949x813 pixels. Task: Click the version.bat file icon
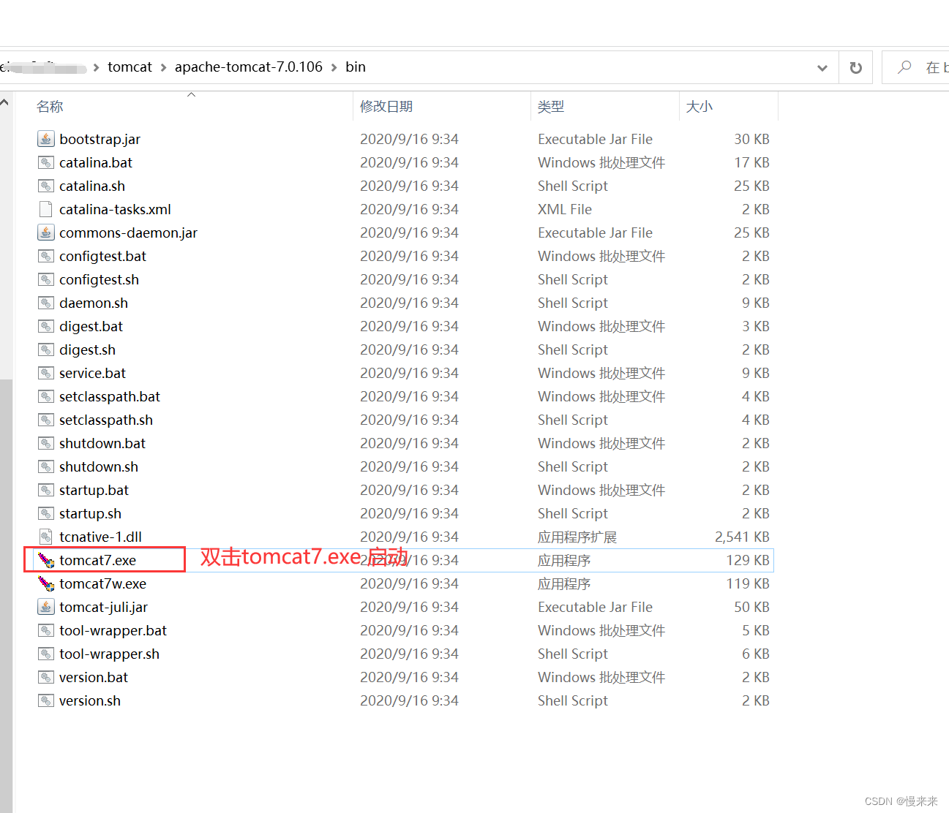coord(46,677)
